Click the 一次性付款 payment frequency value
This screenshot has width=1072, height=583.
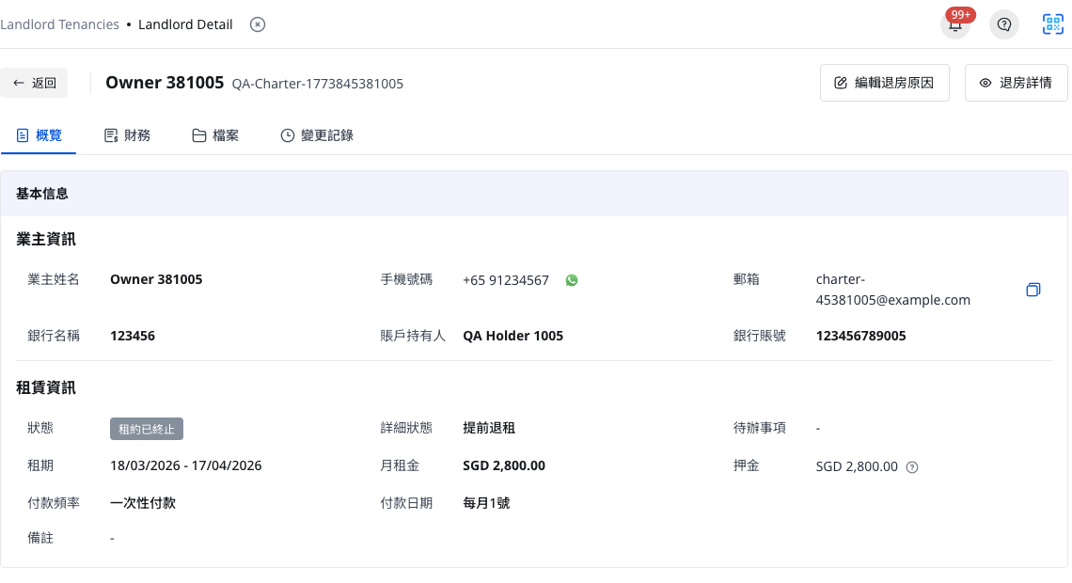tap(143, 503)
